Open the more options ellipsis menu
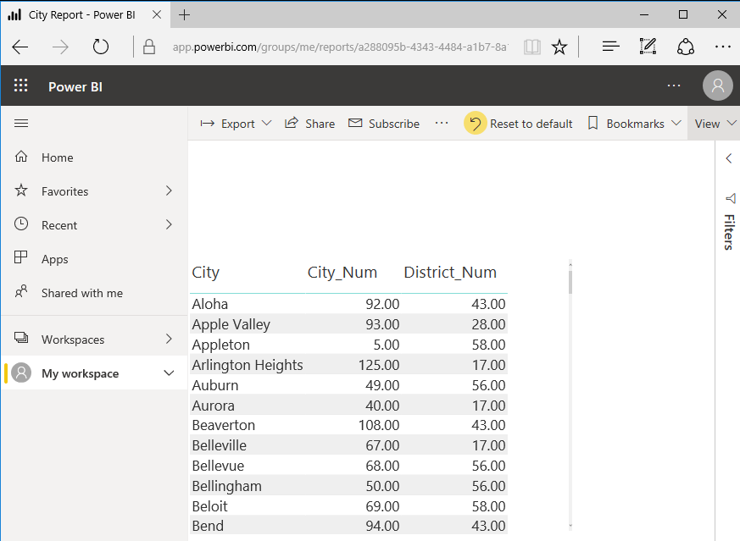This screenshot has width=740, height=541. coord(442,123)
